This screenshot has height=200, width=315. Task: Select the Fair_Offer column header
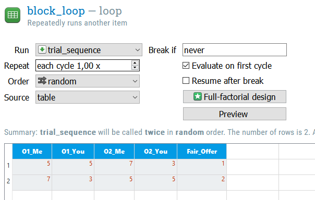(202, 151)
